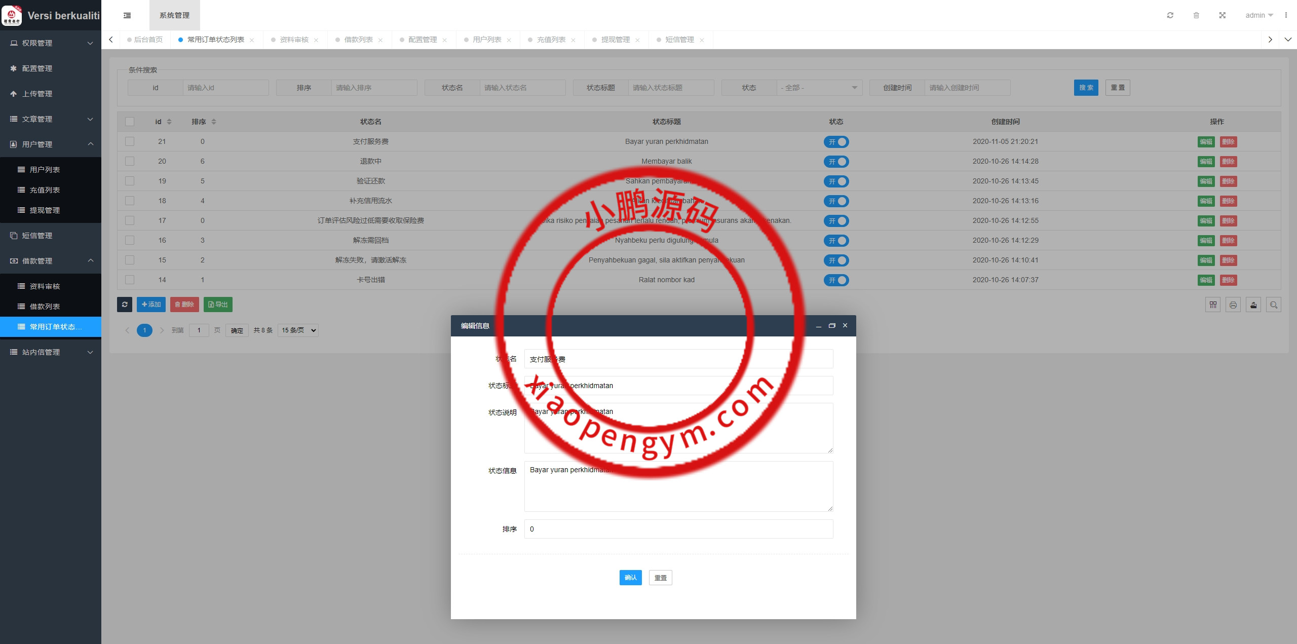
Task: Click the blue 确认 button in dialog
Action: pyautogui.click(x=630, y=578)
